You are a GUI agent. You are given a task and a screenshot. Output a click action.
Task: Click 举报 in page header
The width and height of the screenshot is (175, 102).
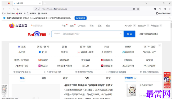[x=92, y=25]
